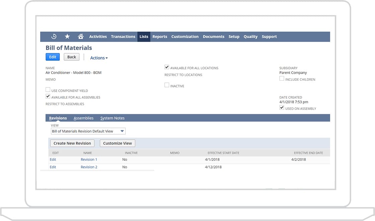This screenshot has height=221, width=375.
Task: Click the Air Conditioner - Model 800 - BOM name
Action: tap(73, 73)
